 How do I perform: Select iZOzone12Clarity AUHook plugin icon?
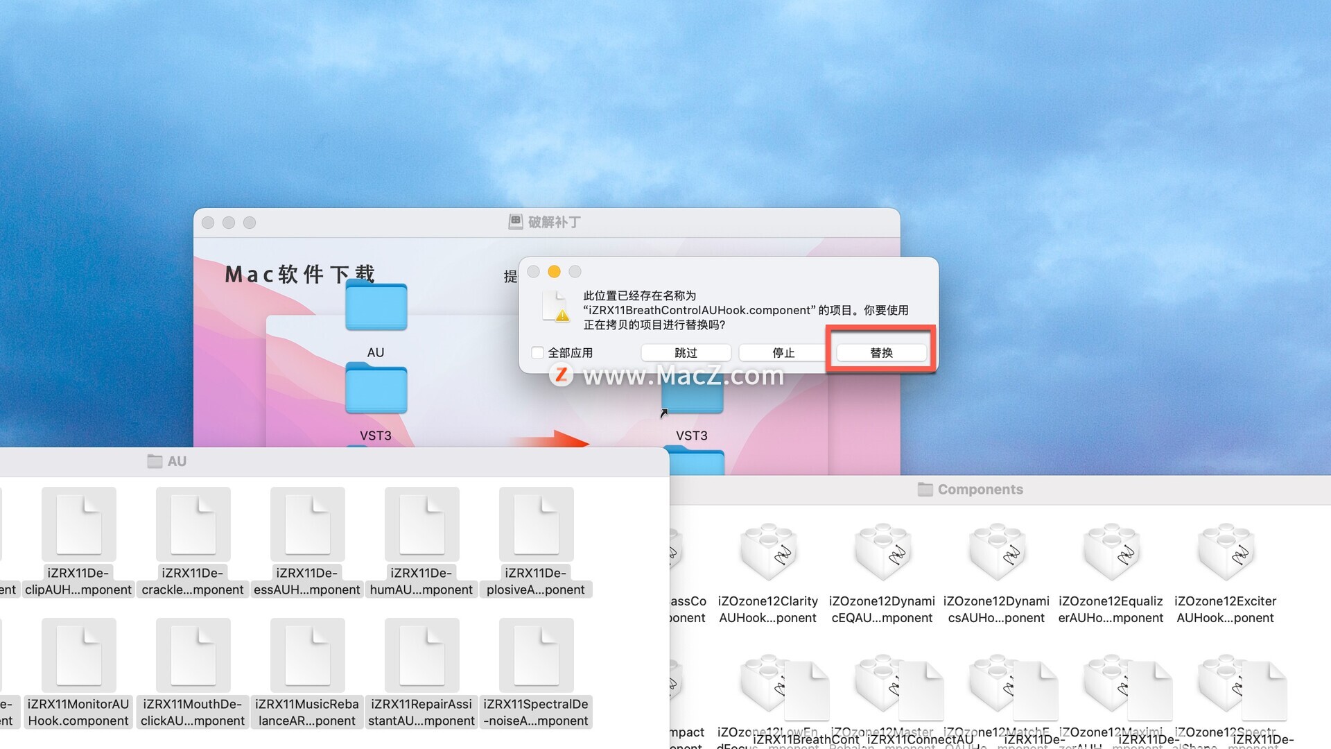coord(767,553)
